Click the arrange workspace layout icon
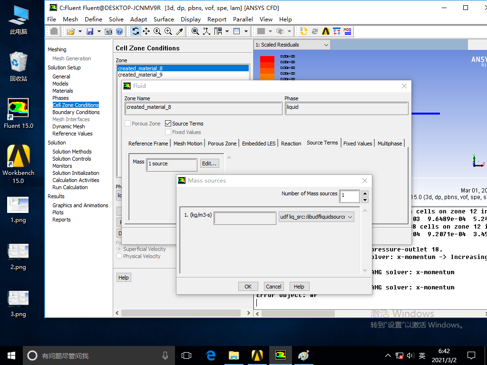Image resolution: width=487 pixels, height=365 pixels. (218, 31)
